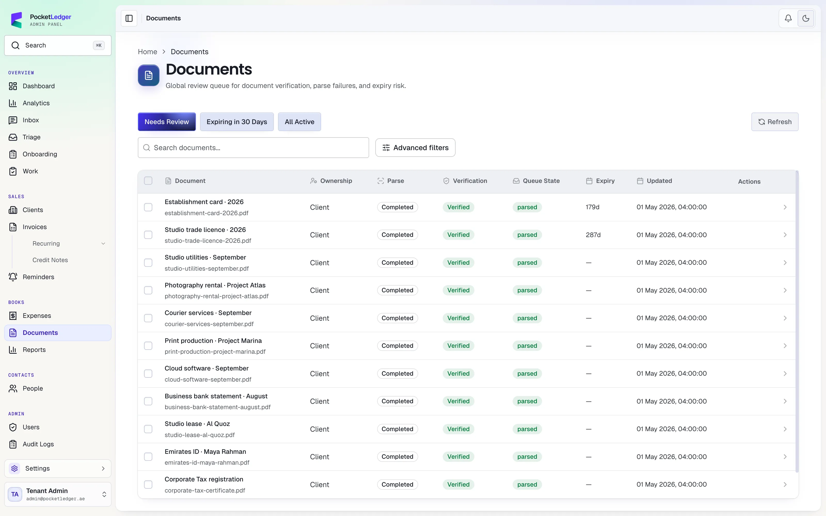Switch to the All Active tab
The width and height of the screenshot is (826, 516).
coord(299,122)
